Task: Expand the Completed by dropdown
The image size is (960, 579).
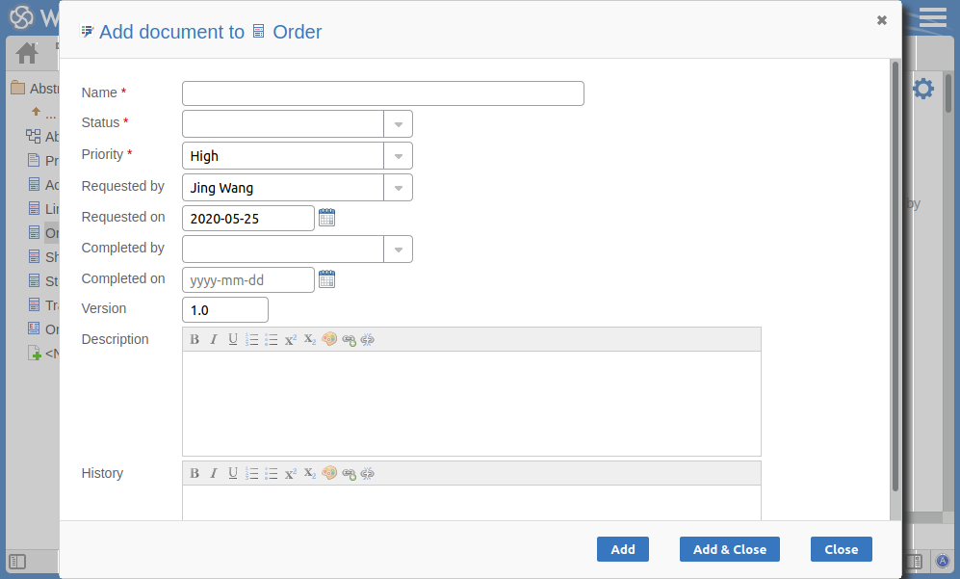Action: pos(398,250)
